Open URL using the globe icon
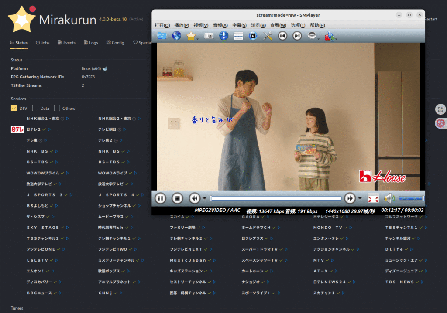The height and width of the screenshot is (313, 447). (x=176, y=36)
